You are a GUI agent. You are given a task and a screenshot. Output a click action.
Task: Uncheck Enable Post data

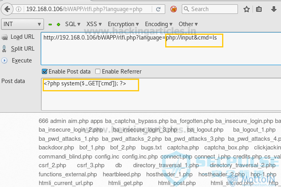44,72
